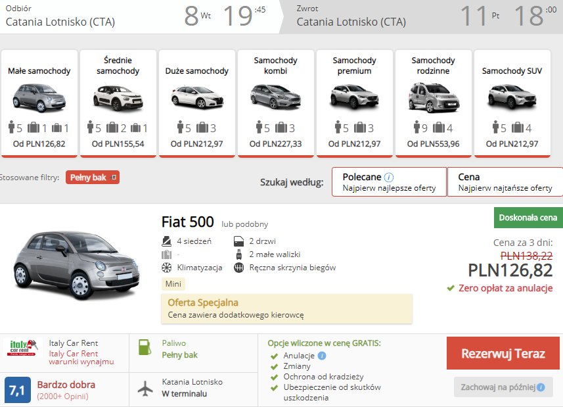Click the Od PLN155,54 price
The width and height of the screenshot is (563, 407).
[118, 144]
